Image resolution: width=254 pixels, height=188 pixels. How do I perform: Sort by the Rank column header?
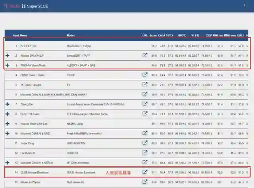16,35
